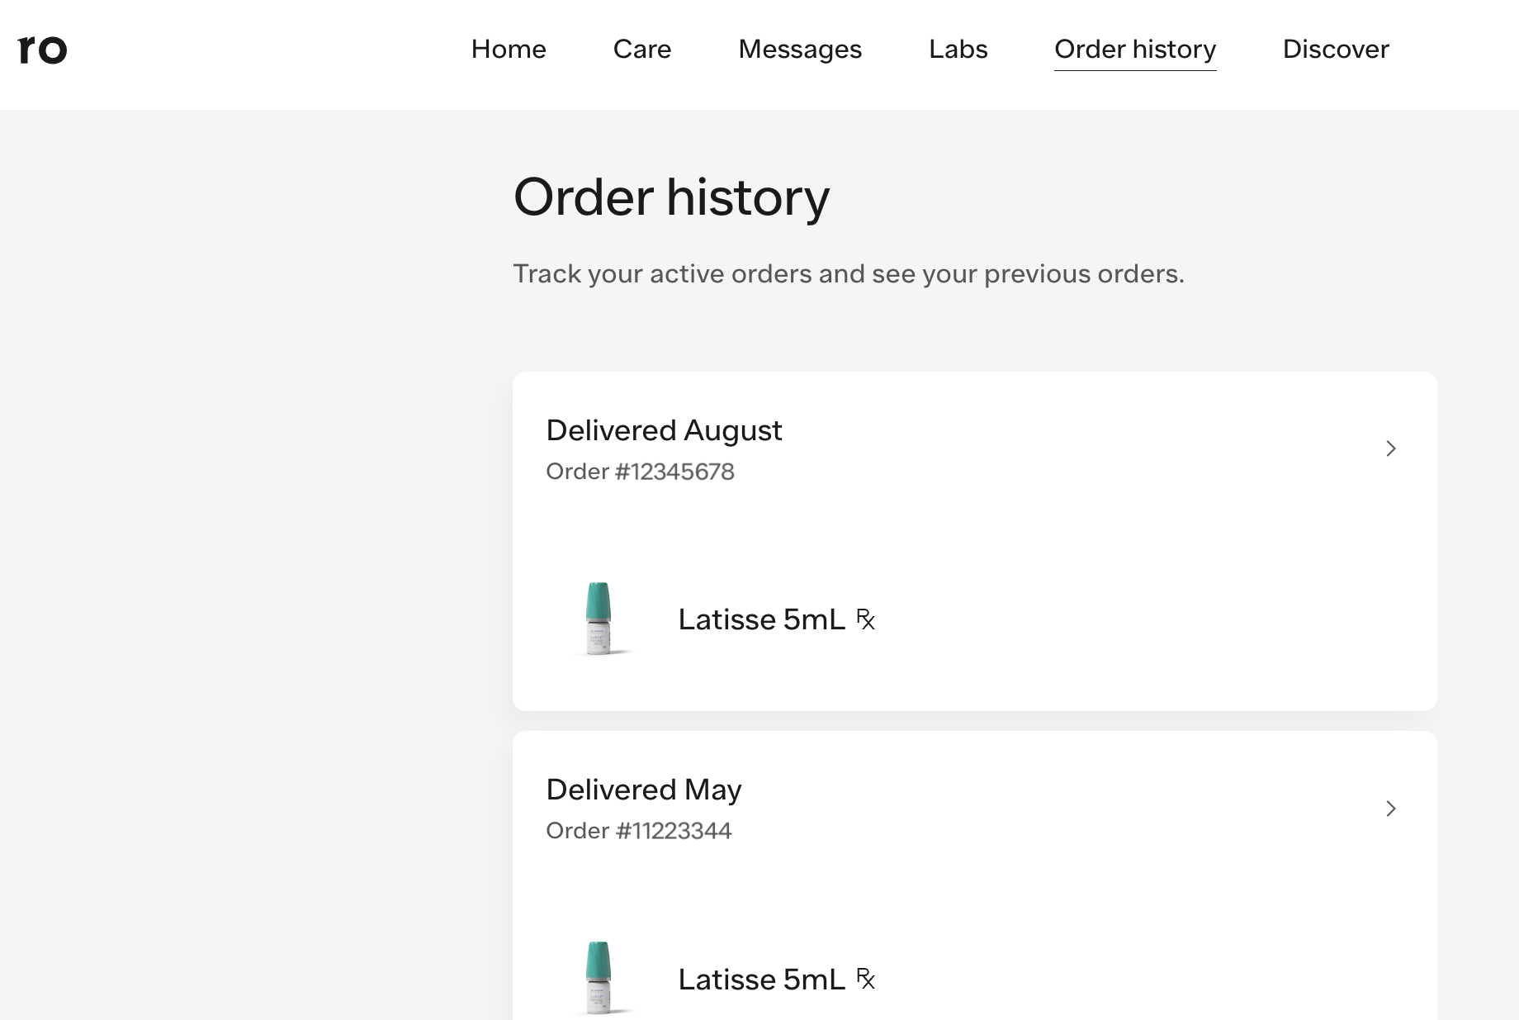Open the Care section
The height and width of the screenshot is (1020, 1519).
point(642,50)
